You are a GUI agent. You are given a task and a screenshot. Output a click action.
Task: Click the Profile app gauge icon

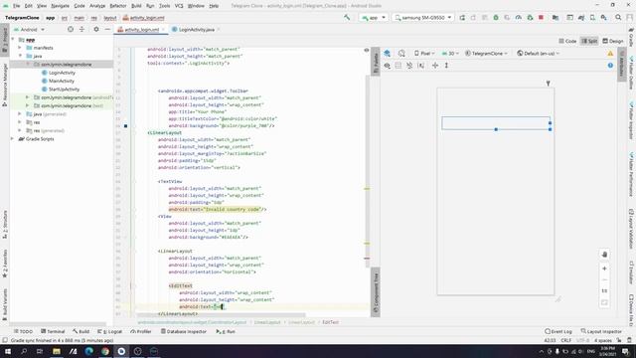[x=519, y=18]
